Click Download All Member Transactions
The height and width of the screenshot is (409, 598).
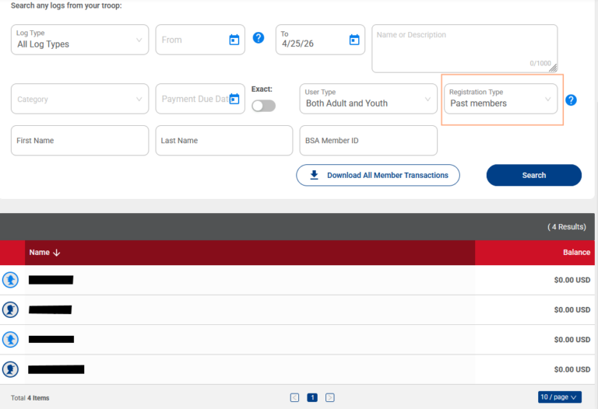378,175
